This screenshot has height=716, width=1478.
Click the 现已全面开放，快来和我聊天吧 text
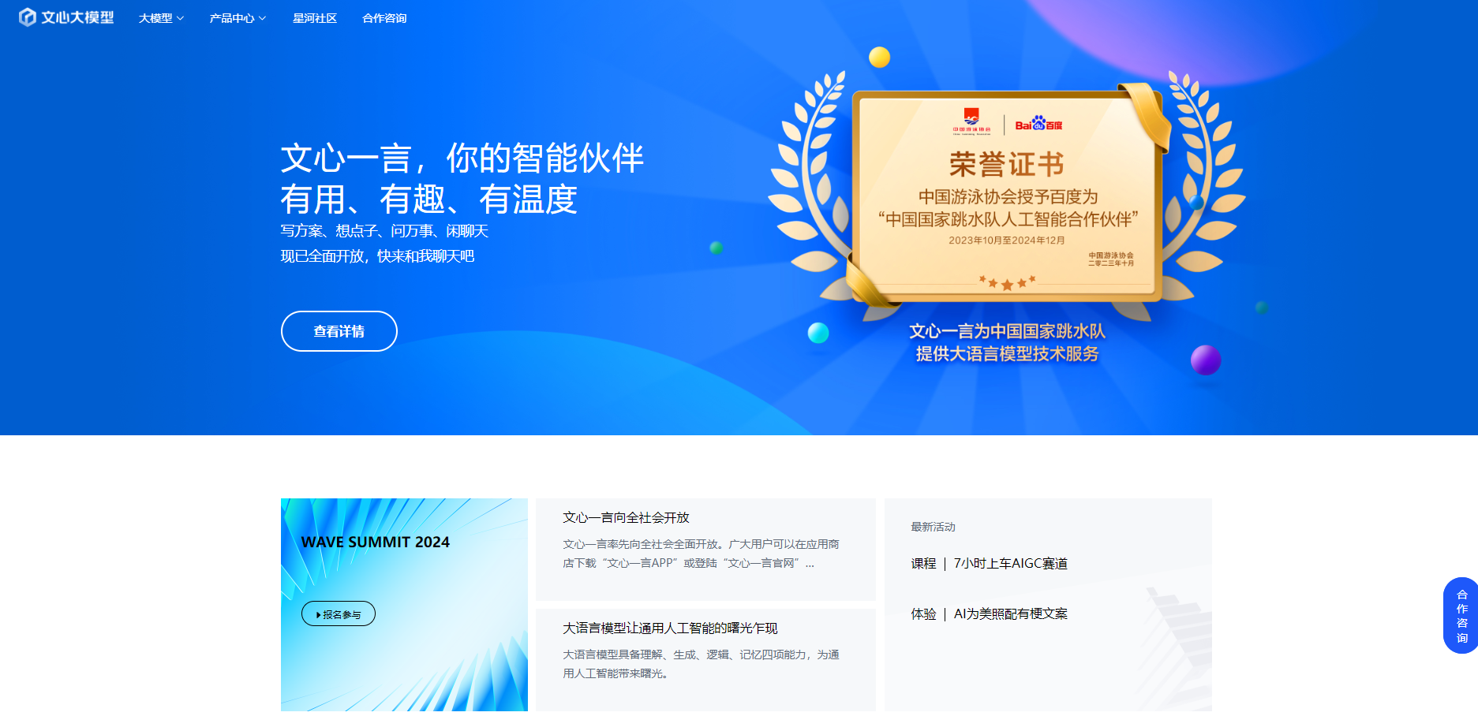click(x=377, y=256)
